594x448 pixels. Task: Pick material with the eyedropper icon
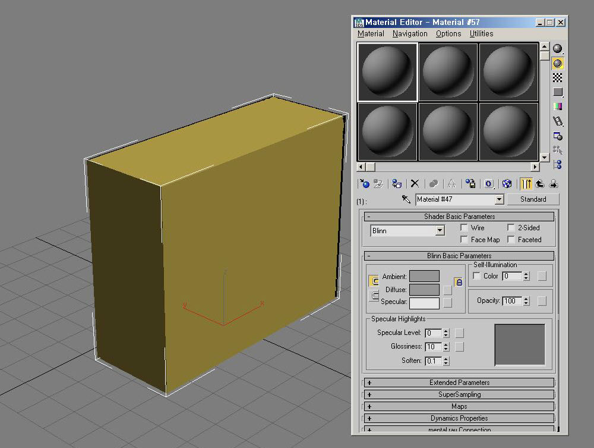406,199
